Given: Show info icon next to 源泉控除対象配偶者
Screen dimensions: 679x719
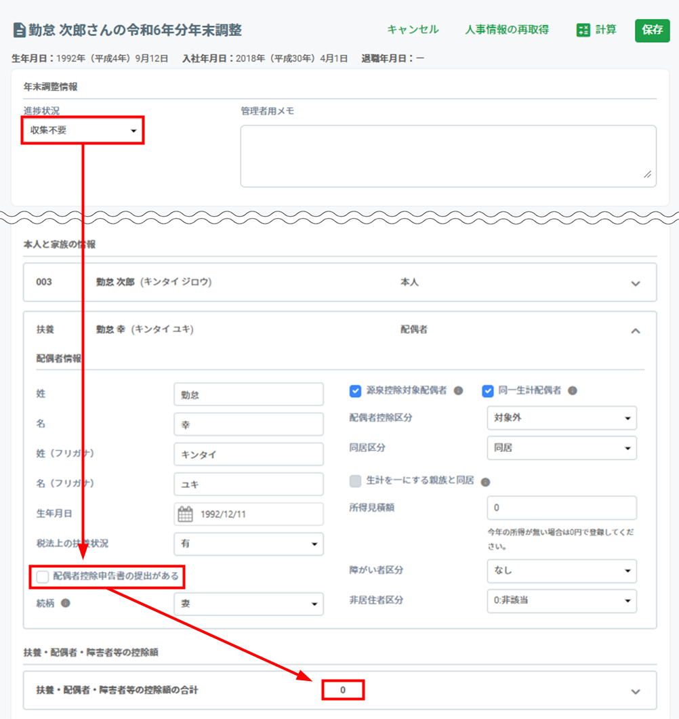Looking at the screenshot, I should click(458, 391).
